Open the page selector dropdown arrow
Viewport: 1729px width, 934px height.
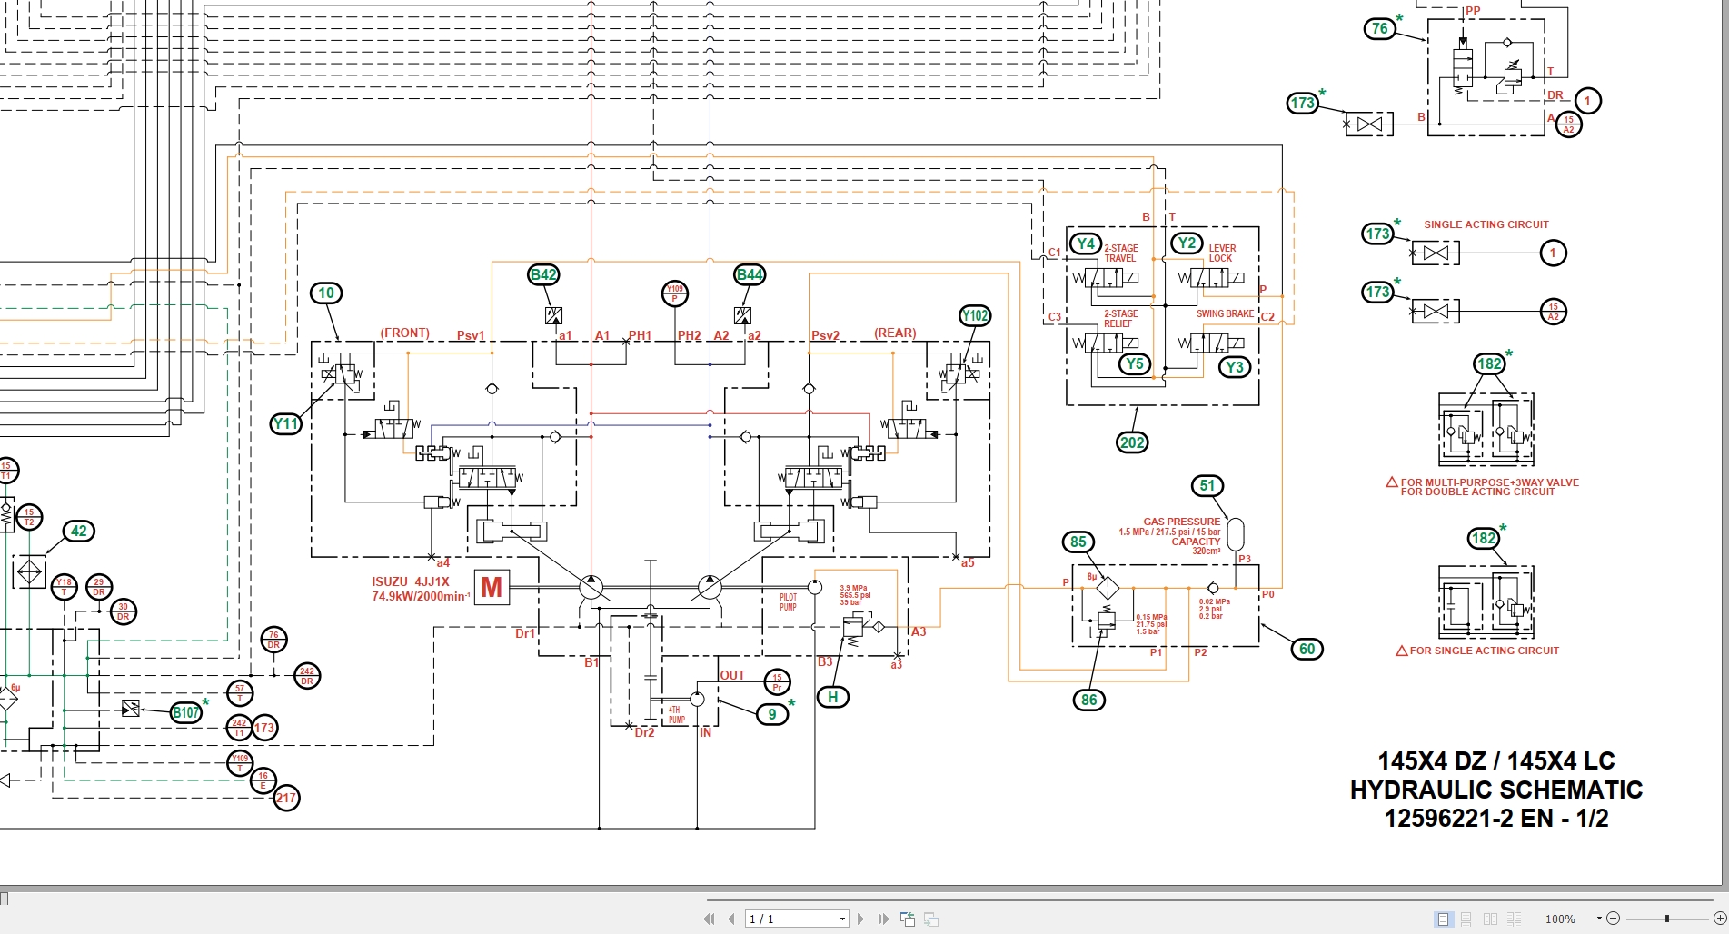(842, 919)
